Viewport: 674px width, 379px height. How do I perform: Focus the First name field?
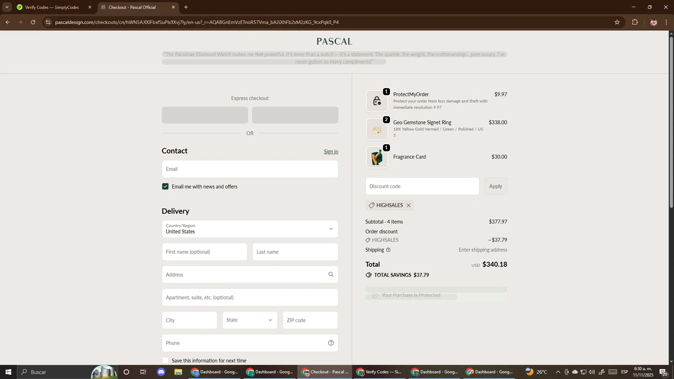(x=204, y=252)
